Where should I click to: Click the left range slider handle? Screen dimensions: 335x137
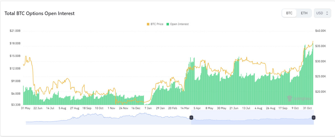[x=191, y=118]
